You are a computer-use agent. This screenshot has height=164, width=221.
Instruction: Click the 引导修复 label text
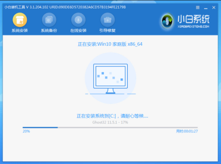pyautogui.click(x=107, y=30)
